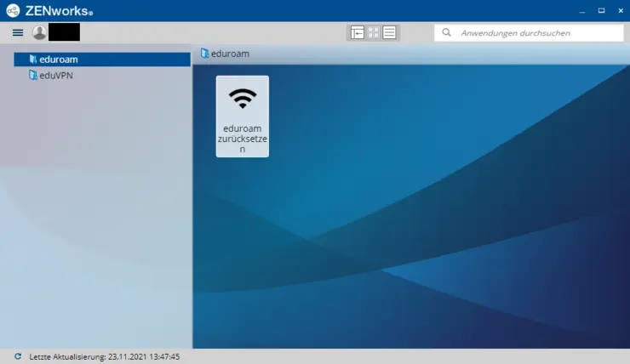Focus the Anwendungen durchsuchen search field
The height and width of the screenshot is (364, 630).
coord(536,33)
